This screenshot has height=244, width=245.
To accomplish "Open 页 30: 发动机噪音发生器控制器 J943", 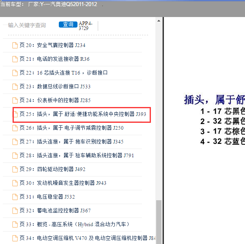I will coord(63,183).
